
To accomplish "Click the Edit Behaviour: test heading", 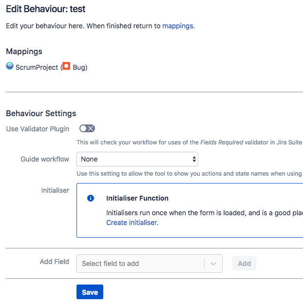I will click(x=46, y=9).
